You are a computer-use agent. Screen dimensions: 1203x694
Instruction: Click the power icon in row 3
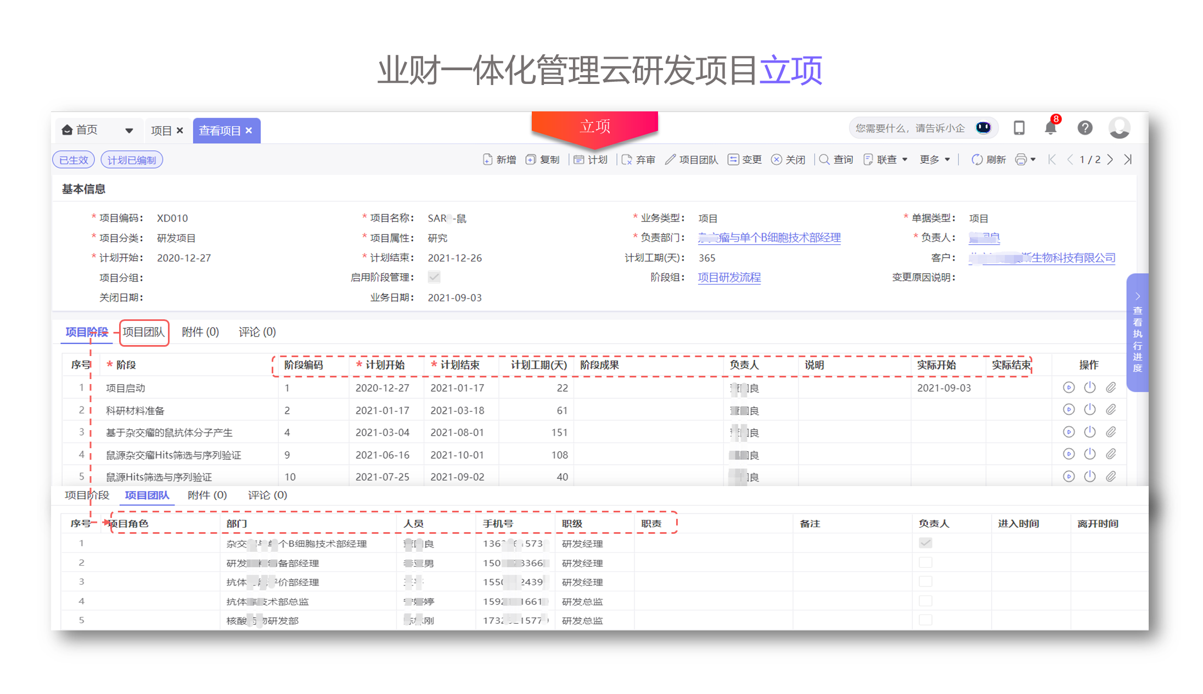point(1090,432)
